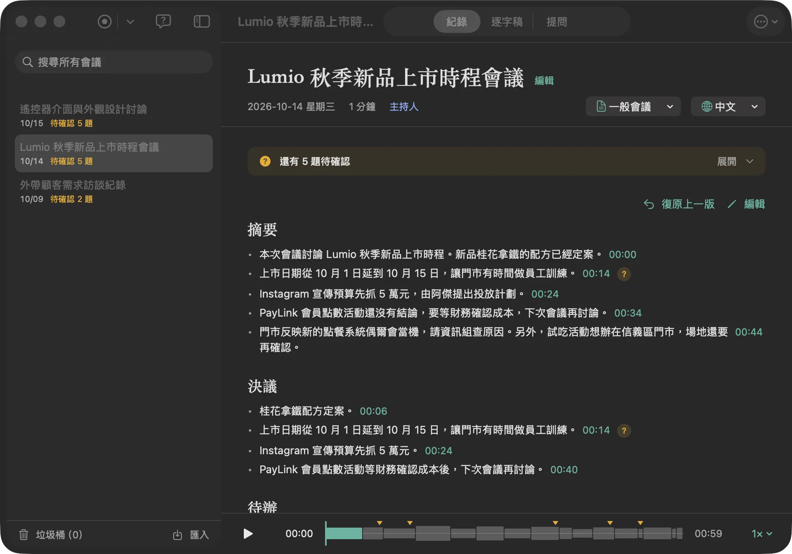
Task: Open the 遙控器介面與外觀設計討論 meeting
Action: [x=114, y=115]
